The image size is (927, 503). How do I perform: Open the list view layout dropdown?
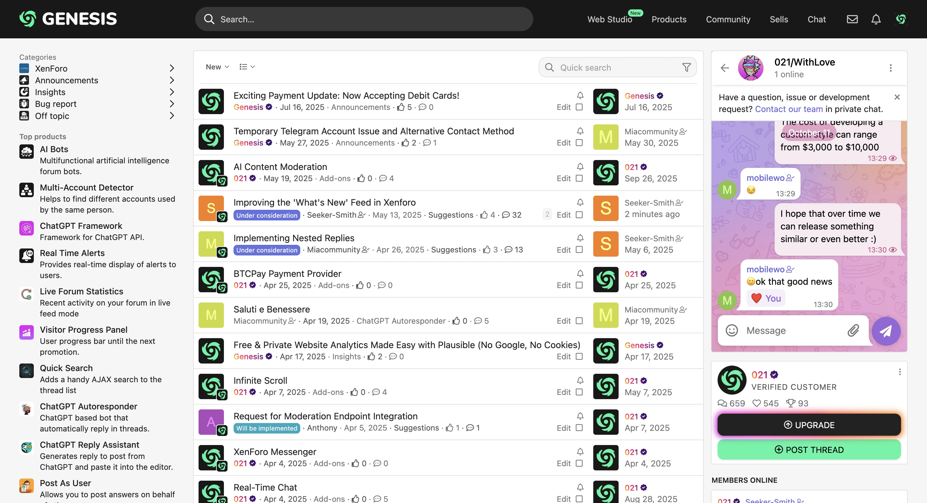(x=247, y=67)
